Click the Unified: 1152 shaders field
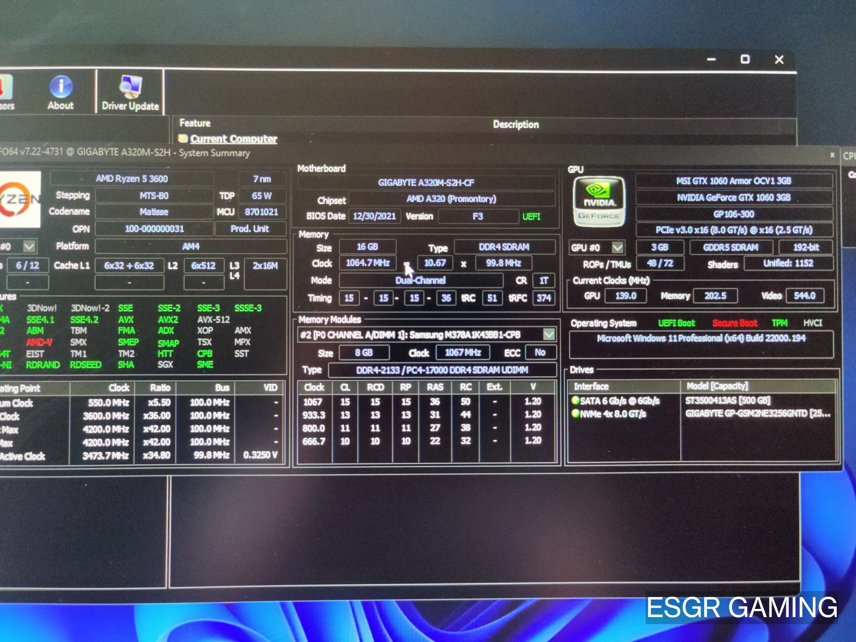 [788, 263]
